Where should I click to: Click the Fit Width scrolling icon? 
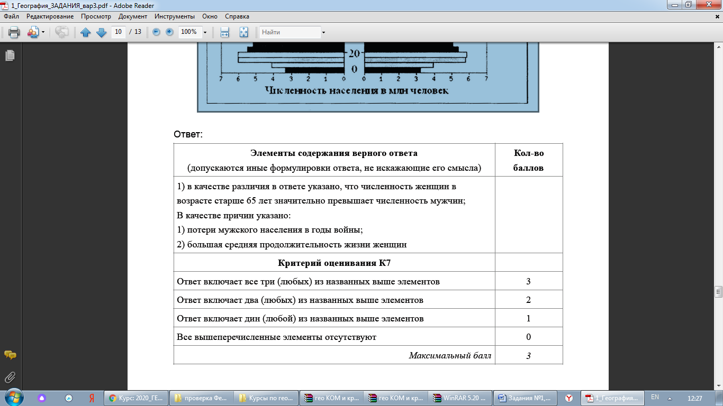[x=224, y=32]
